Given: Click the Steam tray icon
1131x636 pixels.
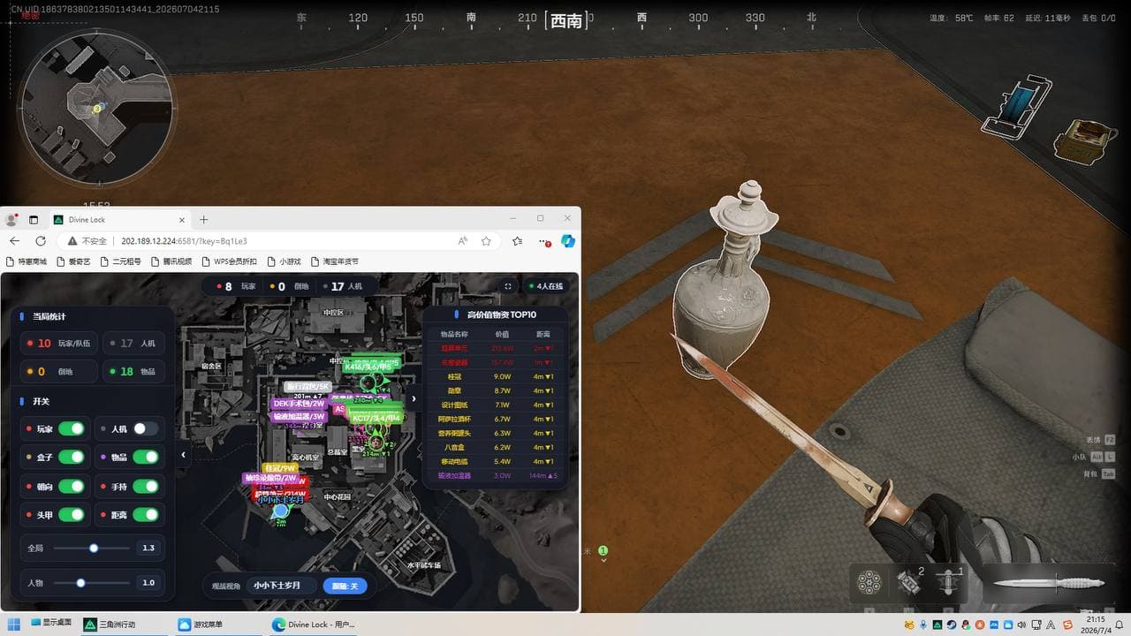Looking at the screenshot, I should click(x=952, y=625).
